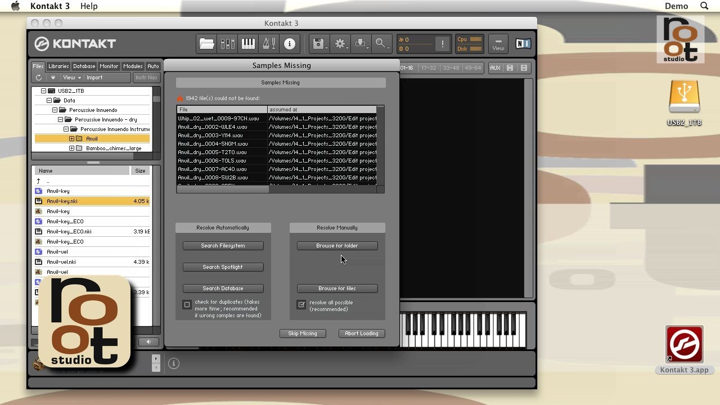Switch to the Libraries tab
Viewport: 720px width, 405px height.
coord(58,66)
